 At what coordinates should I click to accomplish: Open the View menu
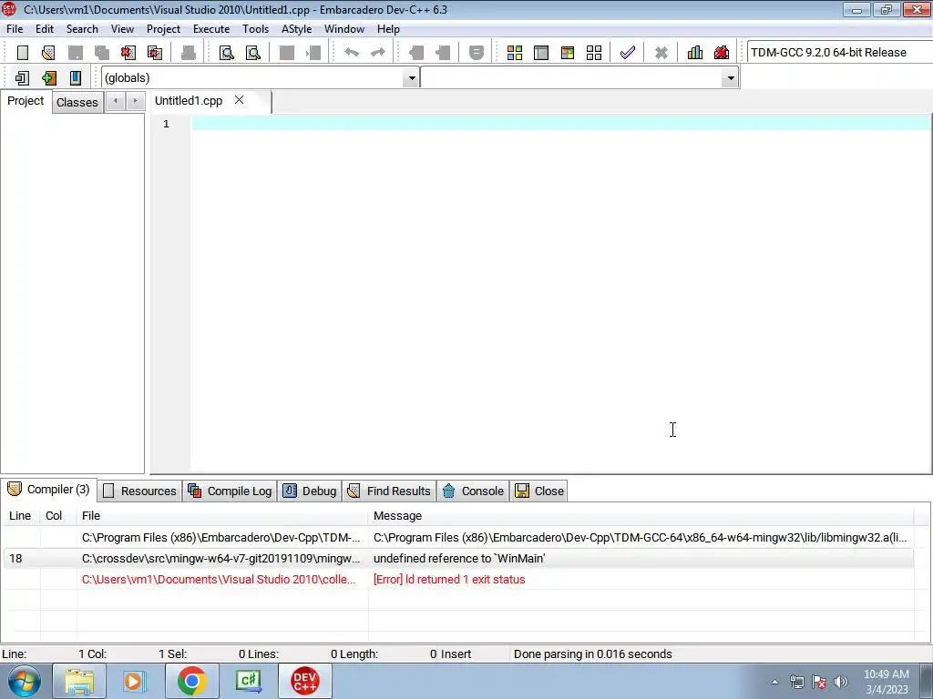pyautogui.click(x=122, y=28)
